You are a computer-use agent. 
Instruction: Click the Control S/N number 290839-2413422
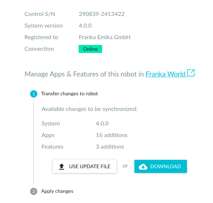point(101,14)
